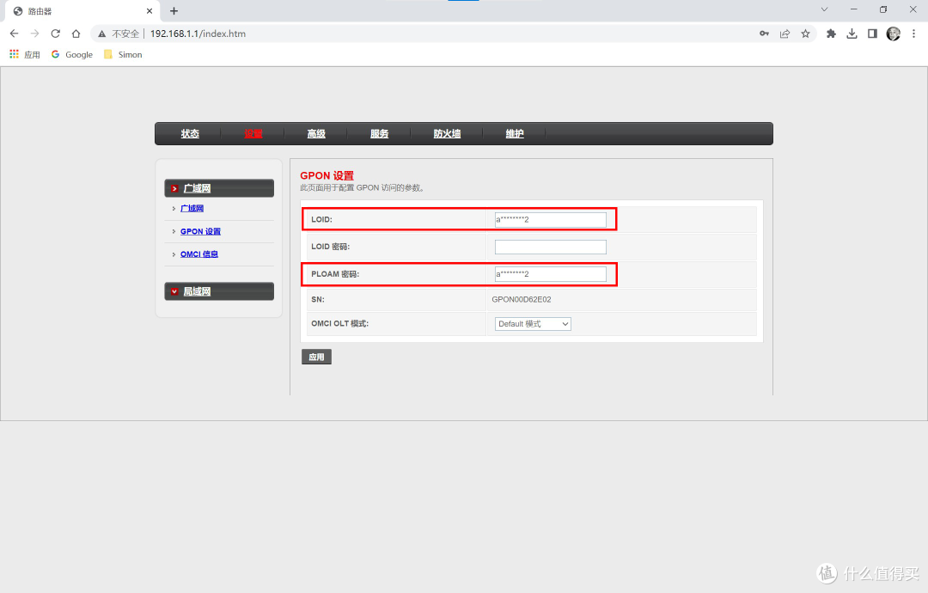This screenshot has width=928, height=593.
Task: Click the browser forward arrow
Action: click(35, 34)
